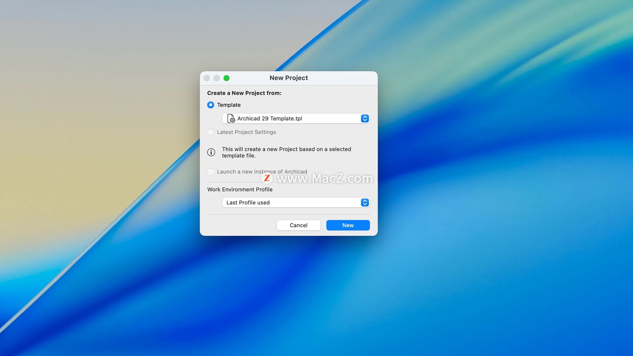Click the Create a New Project from heading

point(244,93)
